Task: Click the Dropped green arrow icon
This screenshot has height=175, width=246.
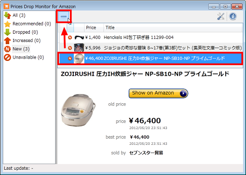Action: [7, 32]
